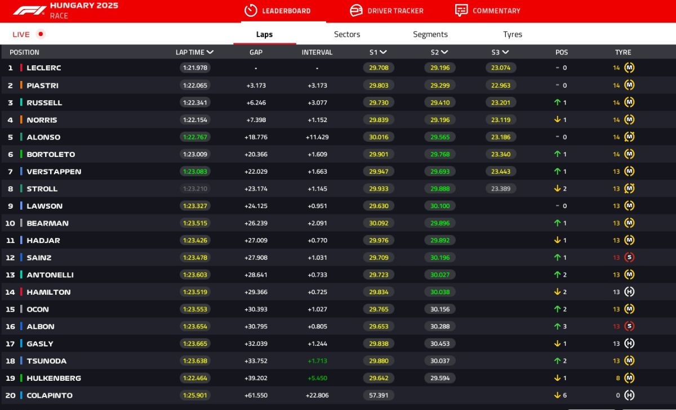676x410 pixels.
Task: Open the S1 column dropdown chevron
Action: (383, 52)
